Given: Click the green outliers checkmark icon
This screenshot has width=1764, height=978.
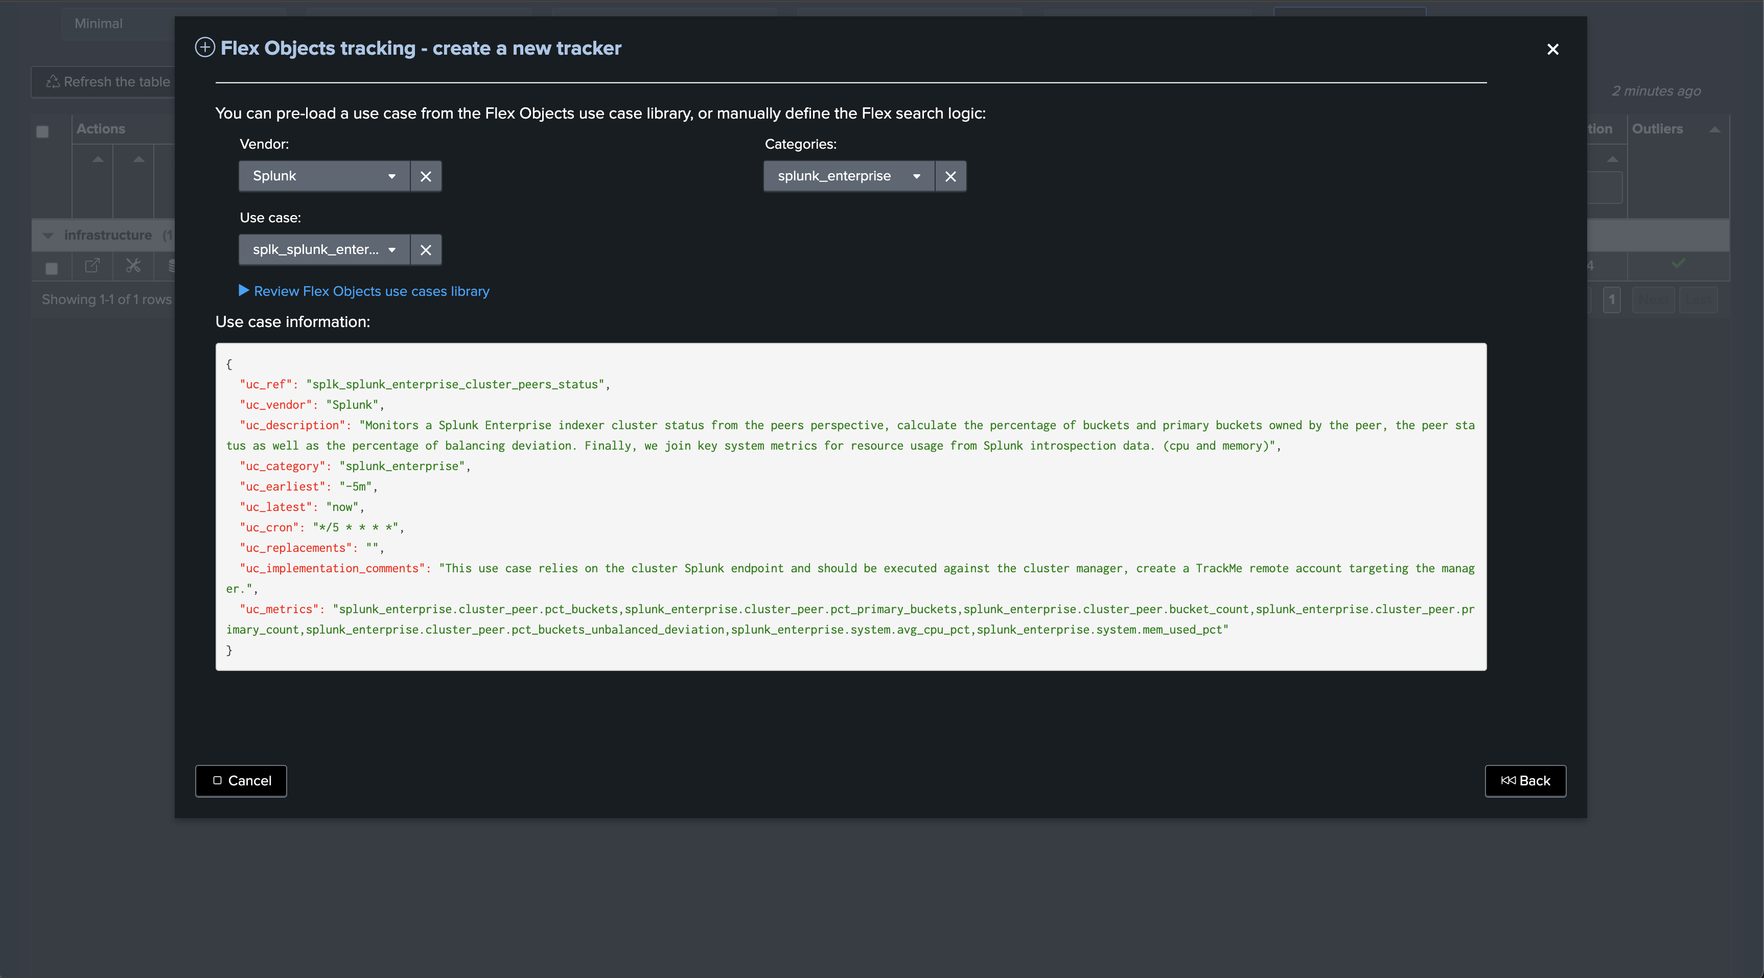Looking at the screenshot, I should 1678,263.
